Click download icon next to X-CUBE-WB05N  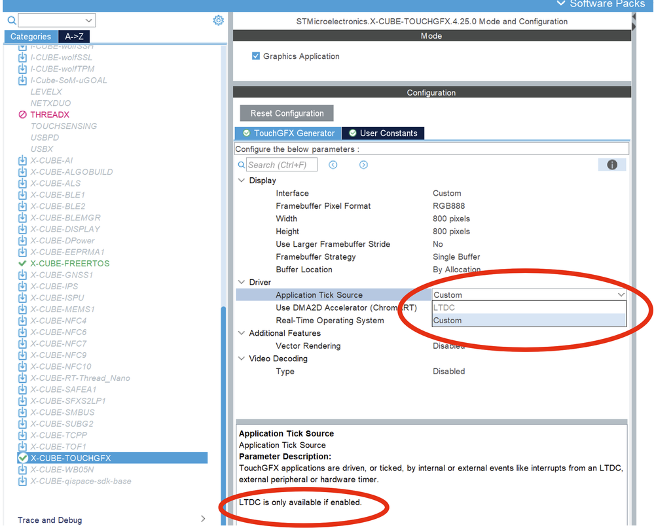click(x=22, y=470)
